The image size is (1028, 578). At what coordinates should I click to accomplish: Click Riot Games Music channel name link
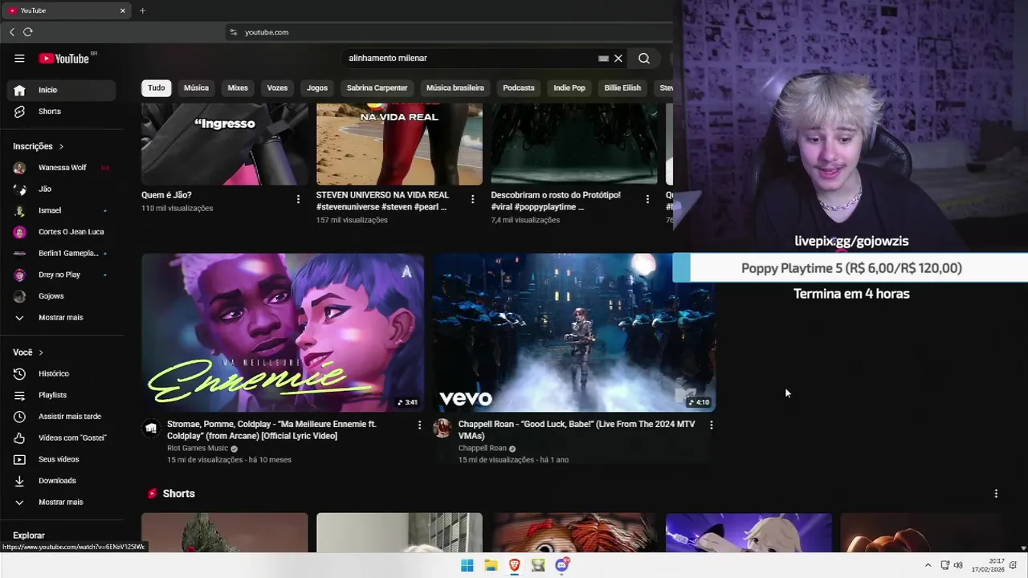tap(198, 448)
